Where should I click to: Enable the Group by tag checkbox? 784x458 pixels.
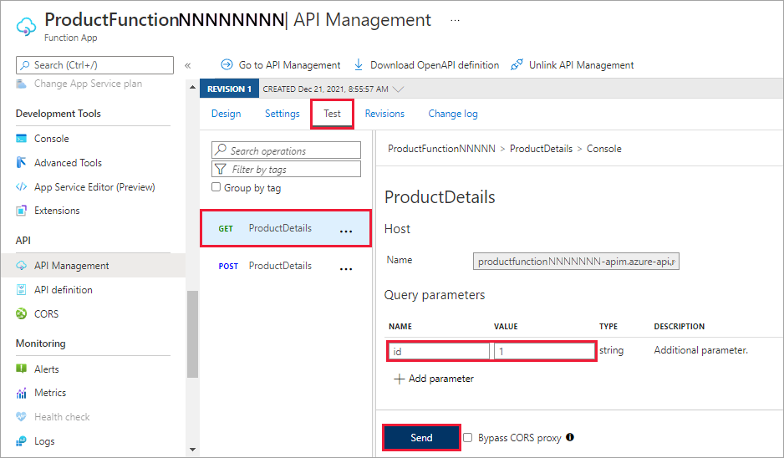(216, 187)
